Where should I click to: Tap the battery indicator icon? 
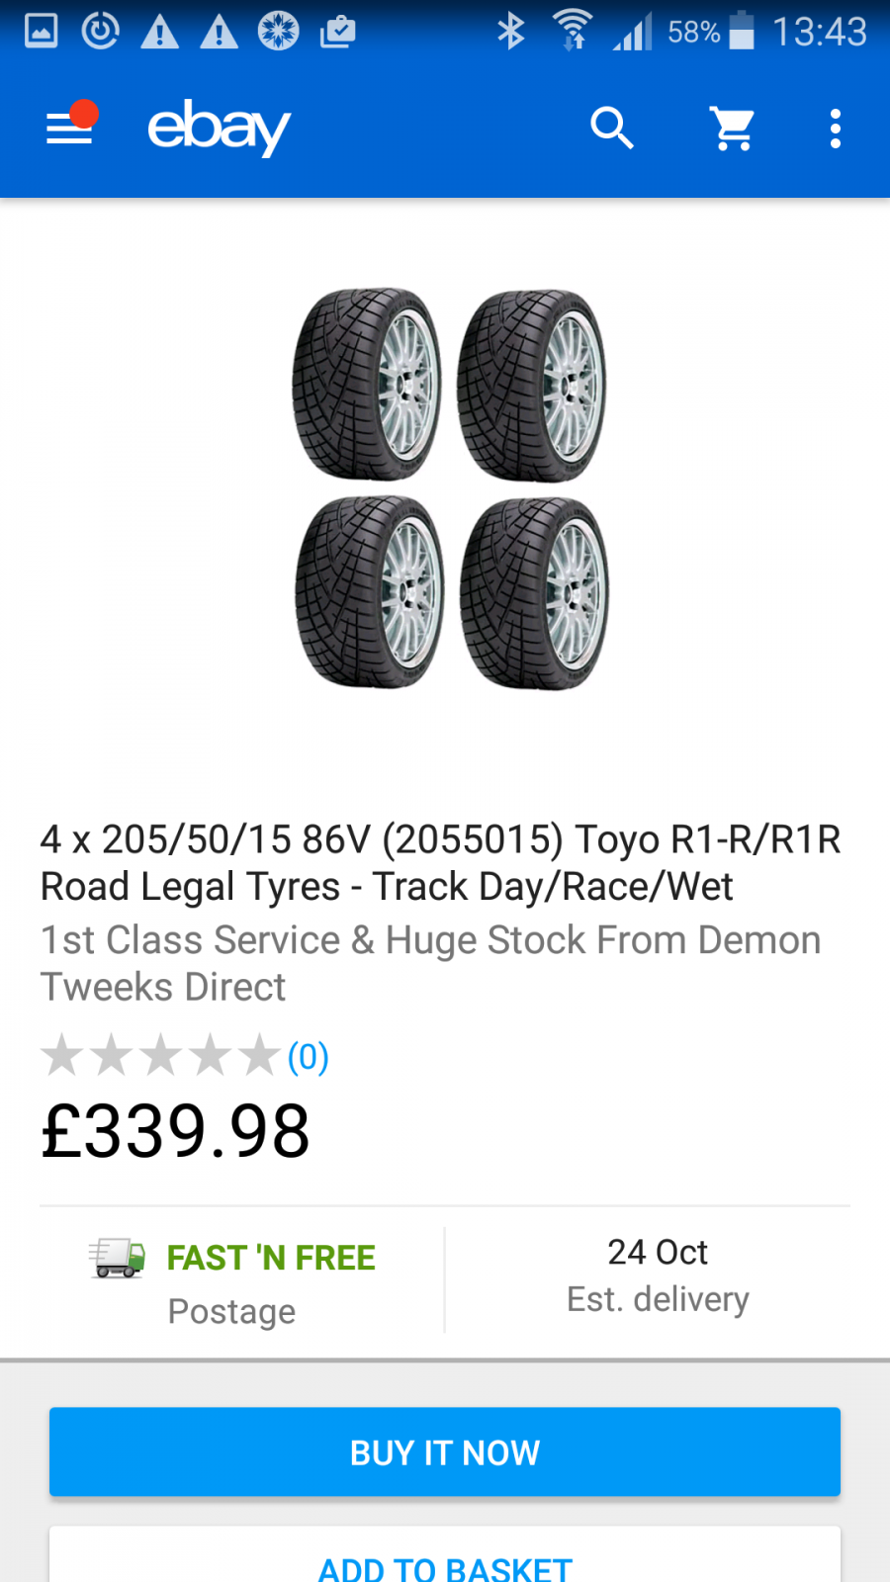(x=741, y=31)
